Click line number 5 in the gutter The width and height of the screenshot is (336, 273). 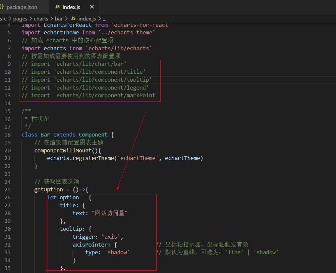[9, 32]
